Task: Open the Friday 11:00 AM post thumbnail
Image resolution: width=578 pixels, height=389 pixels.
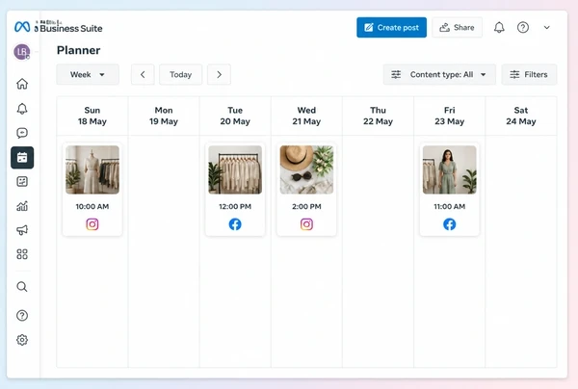Action: point(449,169)
